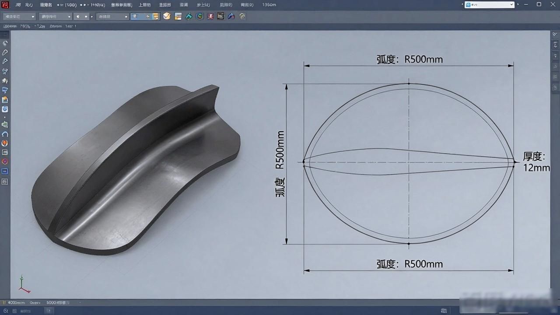
Task: Click the vertical '弧度 R500mm' dimension label
Action: pos(280,164)
